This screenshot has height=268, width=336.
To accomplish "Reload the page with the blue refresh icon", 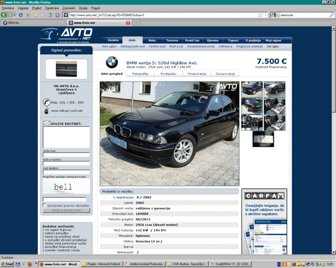I will 21,15.
